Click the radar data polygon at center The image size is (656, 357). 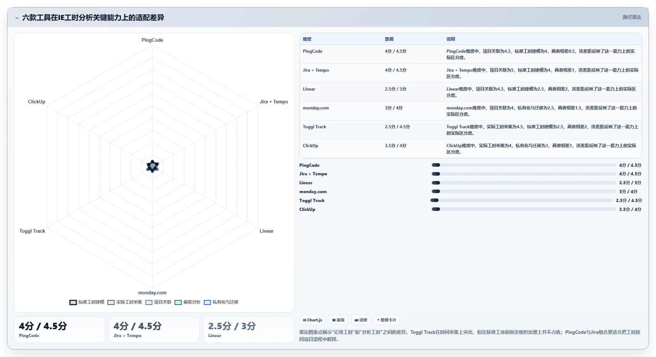coord(153,166)
